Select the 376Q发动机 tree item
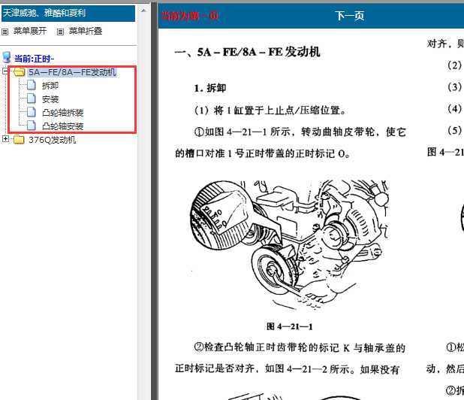This screenshot has height=400, width=464. point(52,140)
